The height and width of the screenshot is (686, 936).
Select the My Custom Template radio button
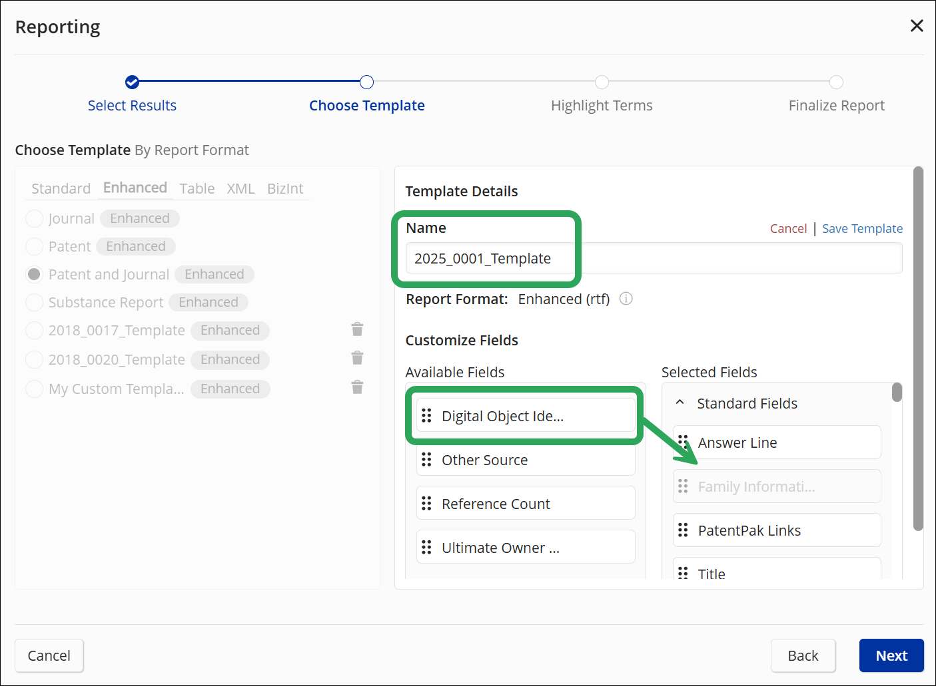pos(34,389)
